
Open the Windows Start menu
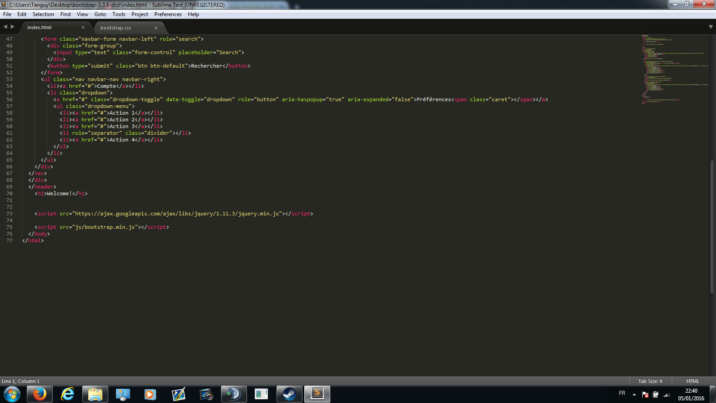(12, 394)
